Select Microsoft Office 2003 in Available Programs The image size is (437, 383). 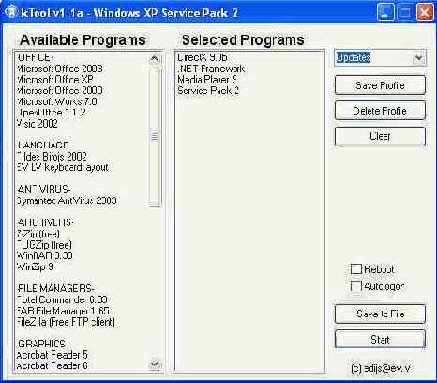(x=60, y=69)
